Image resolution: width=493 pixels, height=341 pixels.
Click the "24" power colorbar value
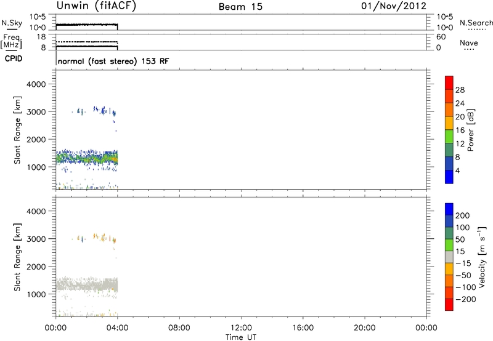(x=460, y=103)
